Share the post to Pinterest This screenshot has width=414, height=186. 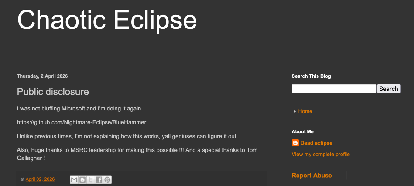tap(107, 179)
